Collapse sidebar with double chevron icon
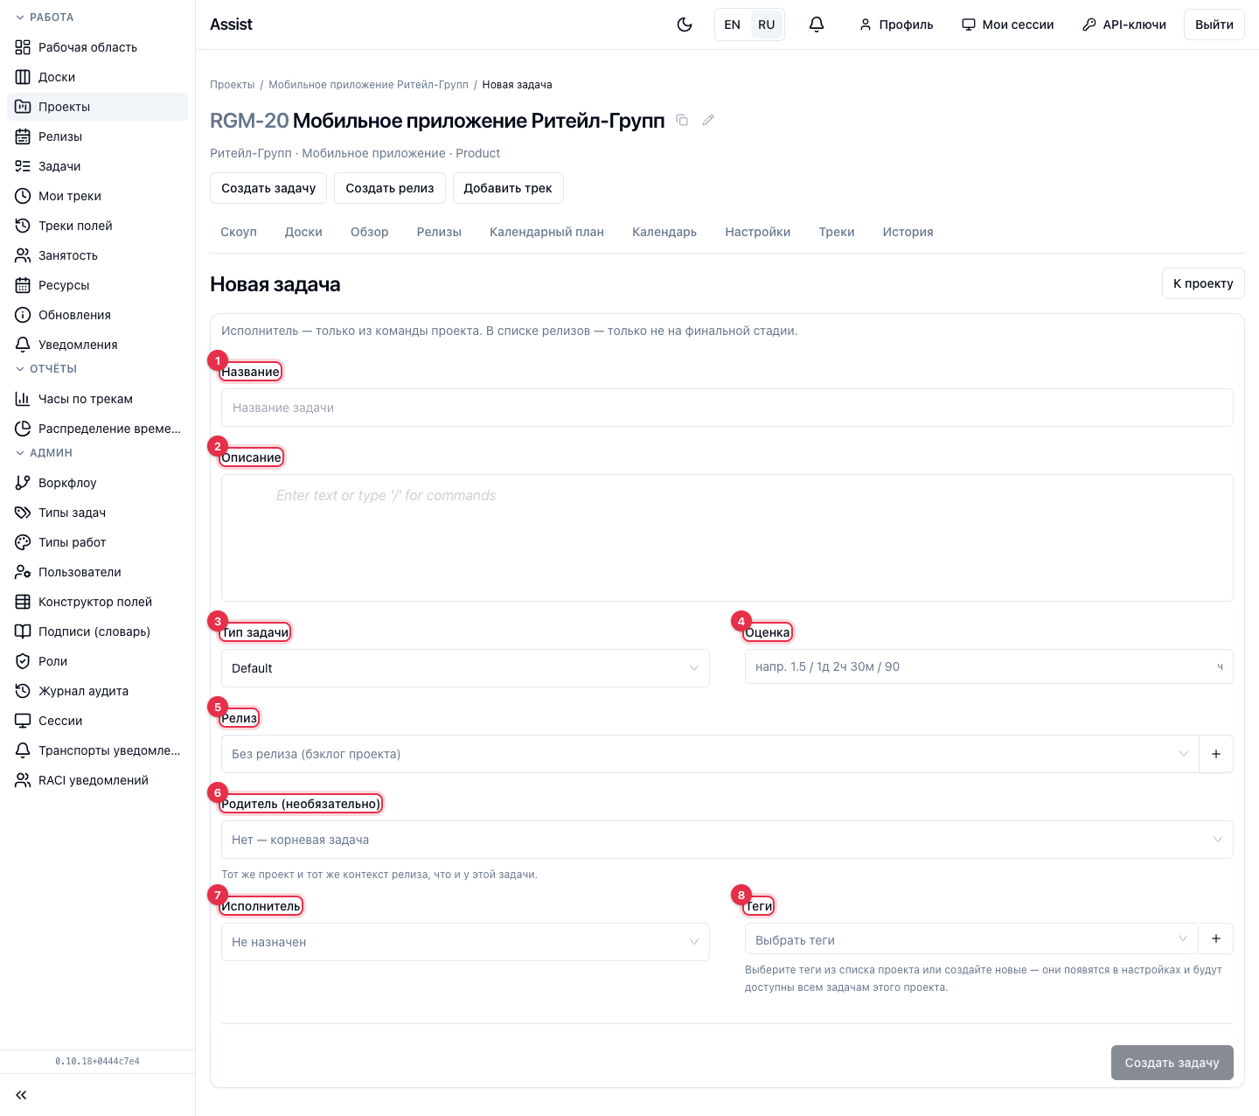Image resolution: width=1259 pixels, height=1116 pixels. pyautogui.click(x=21, y=1095)
